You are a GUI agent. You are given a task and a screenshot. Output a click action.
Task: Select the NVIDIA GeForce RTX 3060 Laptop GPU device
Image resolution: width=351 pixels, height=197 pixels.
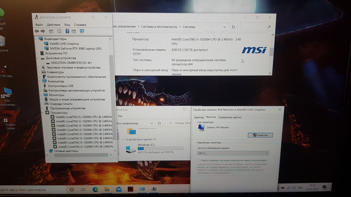(x=75, y=49)
